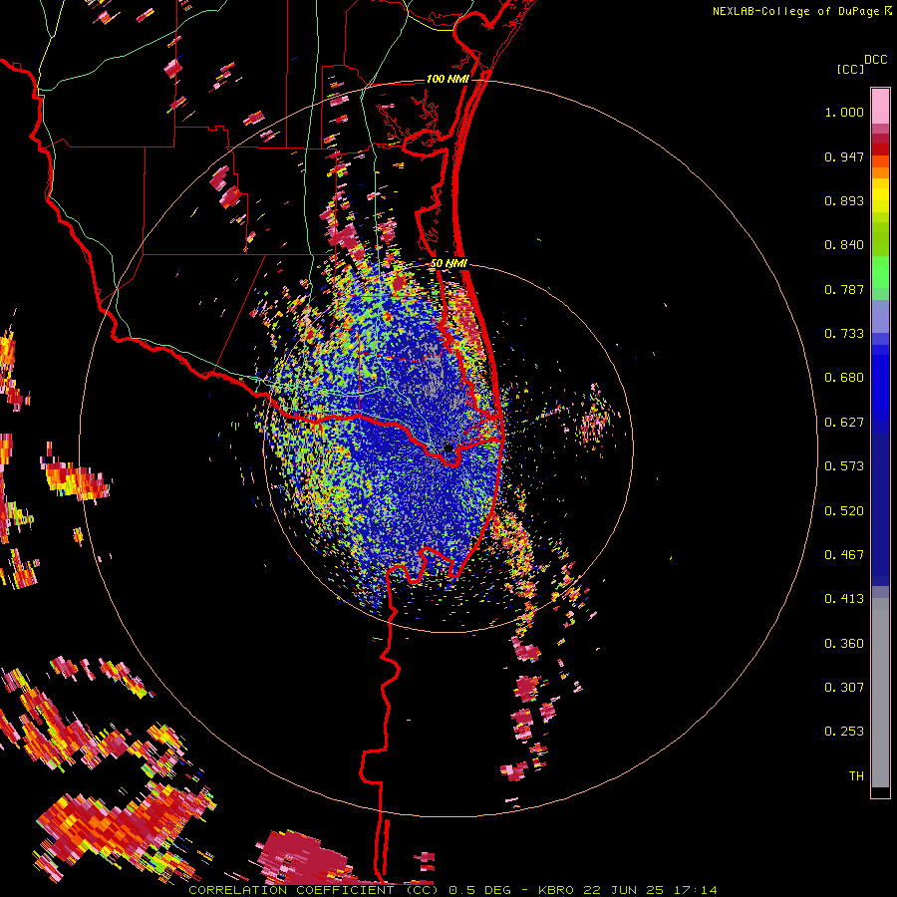
Task: Select the 0.573 legend value
Action: 844,466
